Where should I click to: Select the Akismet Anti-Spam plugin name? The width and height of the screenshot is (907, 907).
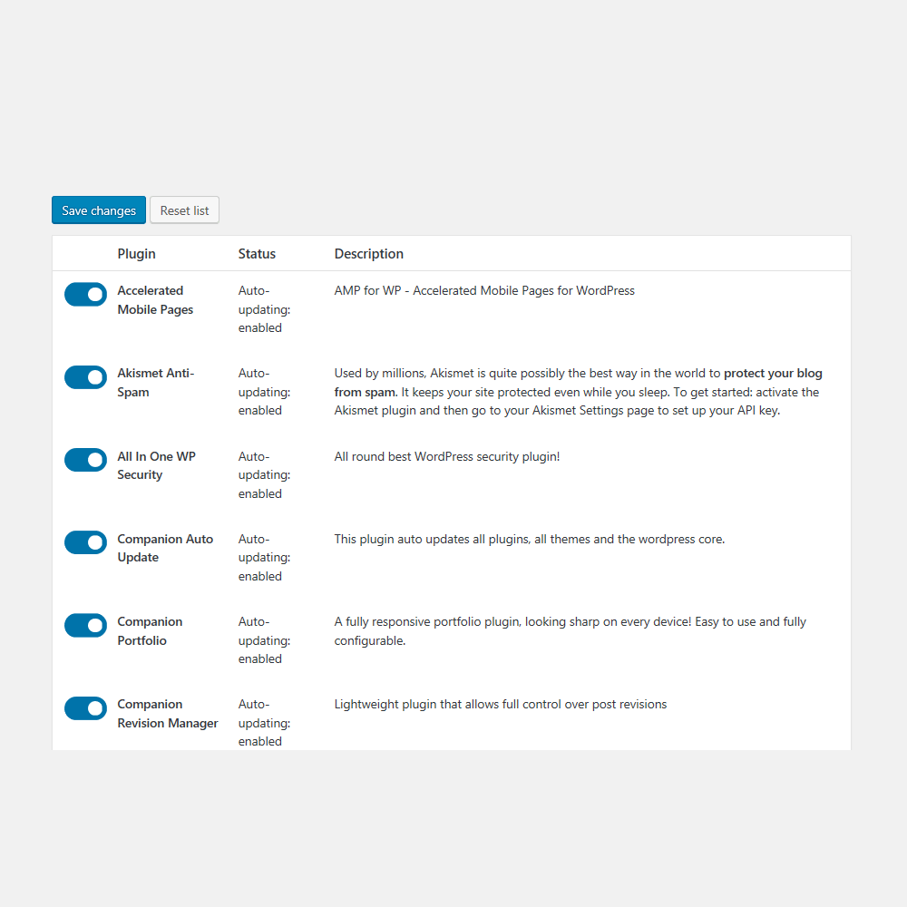point(155,383)
